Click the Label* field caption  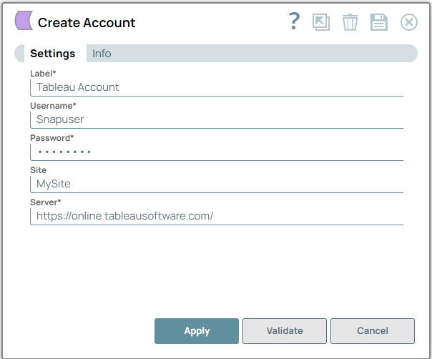pos(43,74)
